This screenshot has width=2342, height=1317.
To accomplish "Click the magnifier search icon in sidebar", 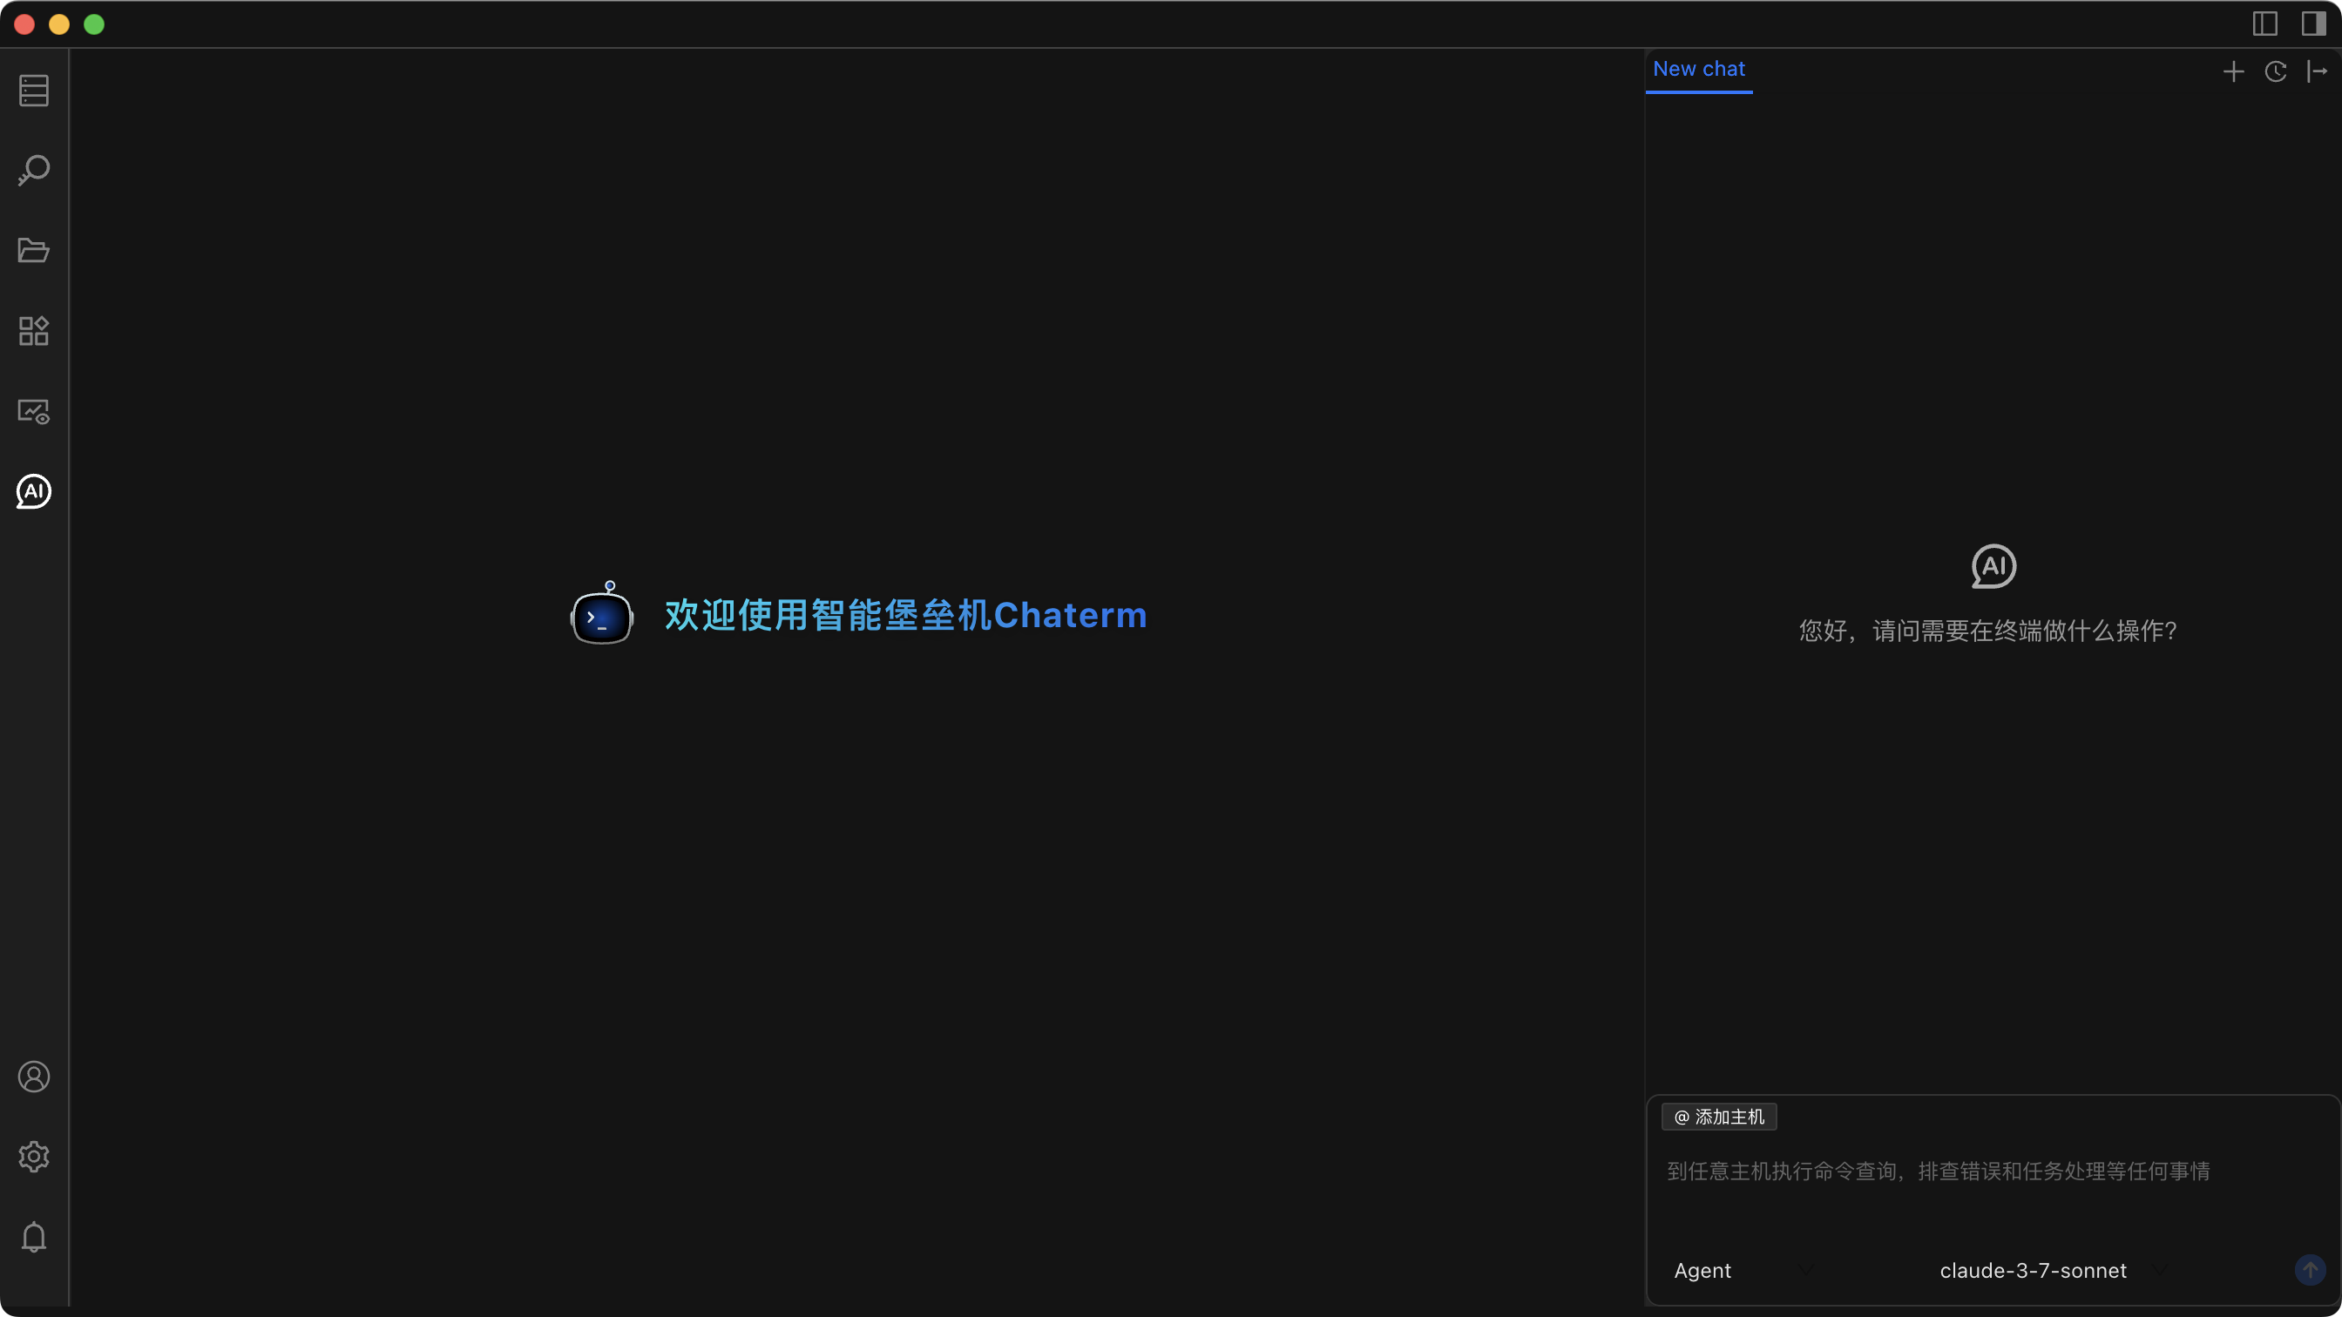I will pos(34,170).
